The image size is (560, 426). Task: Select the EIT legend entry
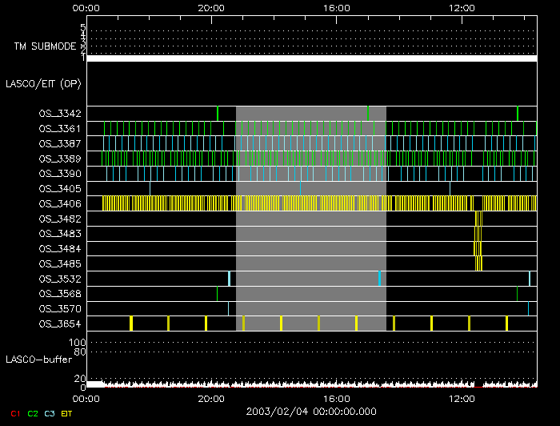[x=67, y=413]
